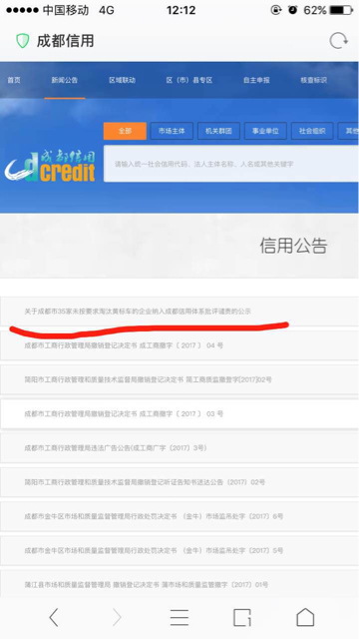Open the browser hamburger menu icon
This screenshot has height=639, width=359.
tap(179, 617)
